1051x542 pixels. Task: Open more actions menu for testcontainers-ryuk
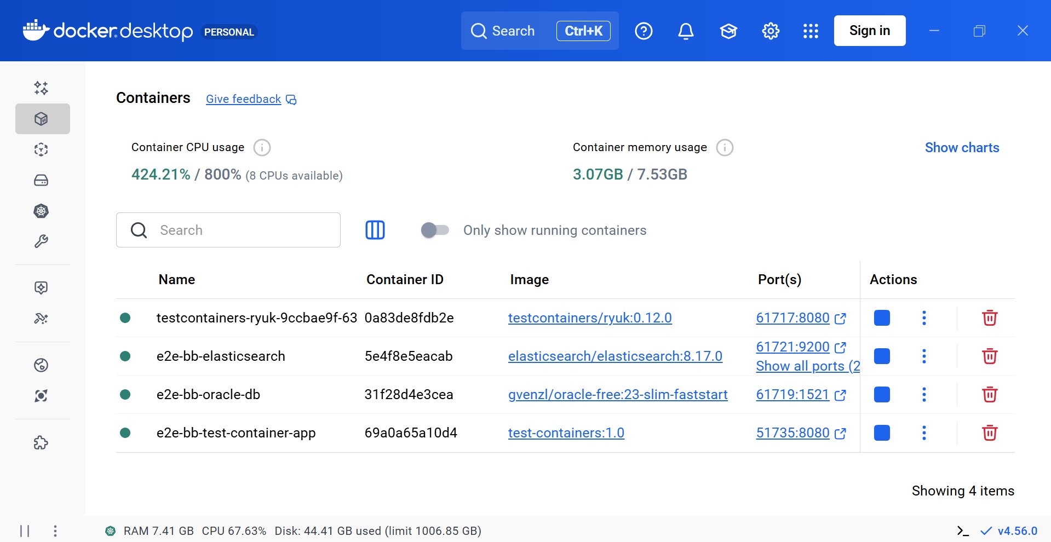[924, 318]
